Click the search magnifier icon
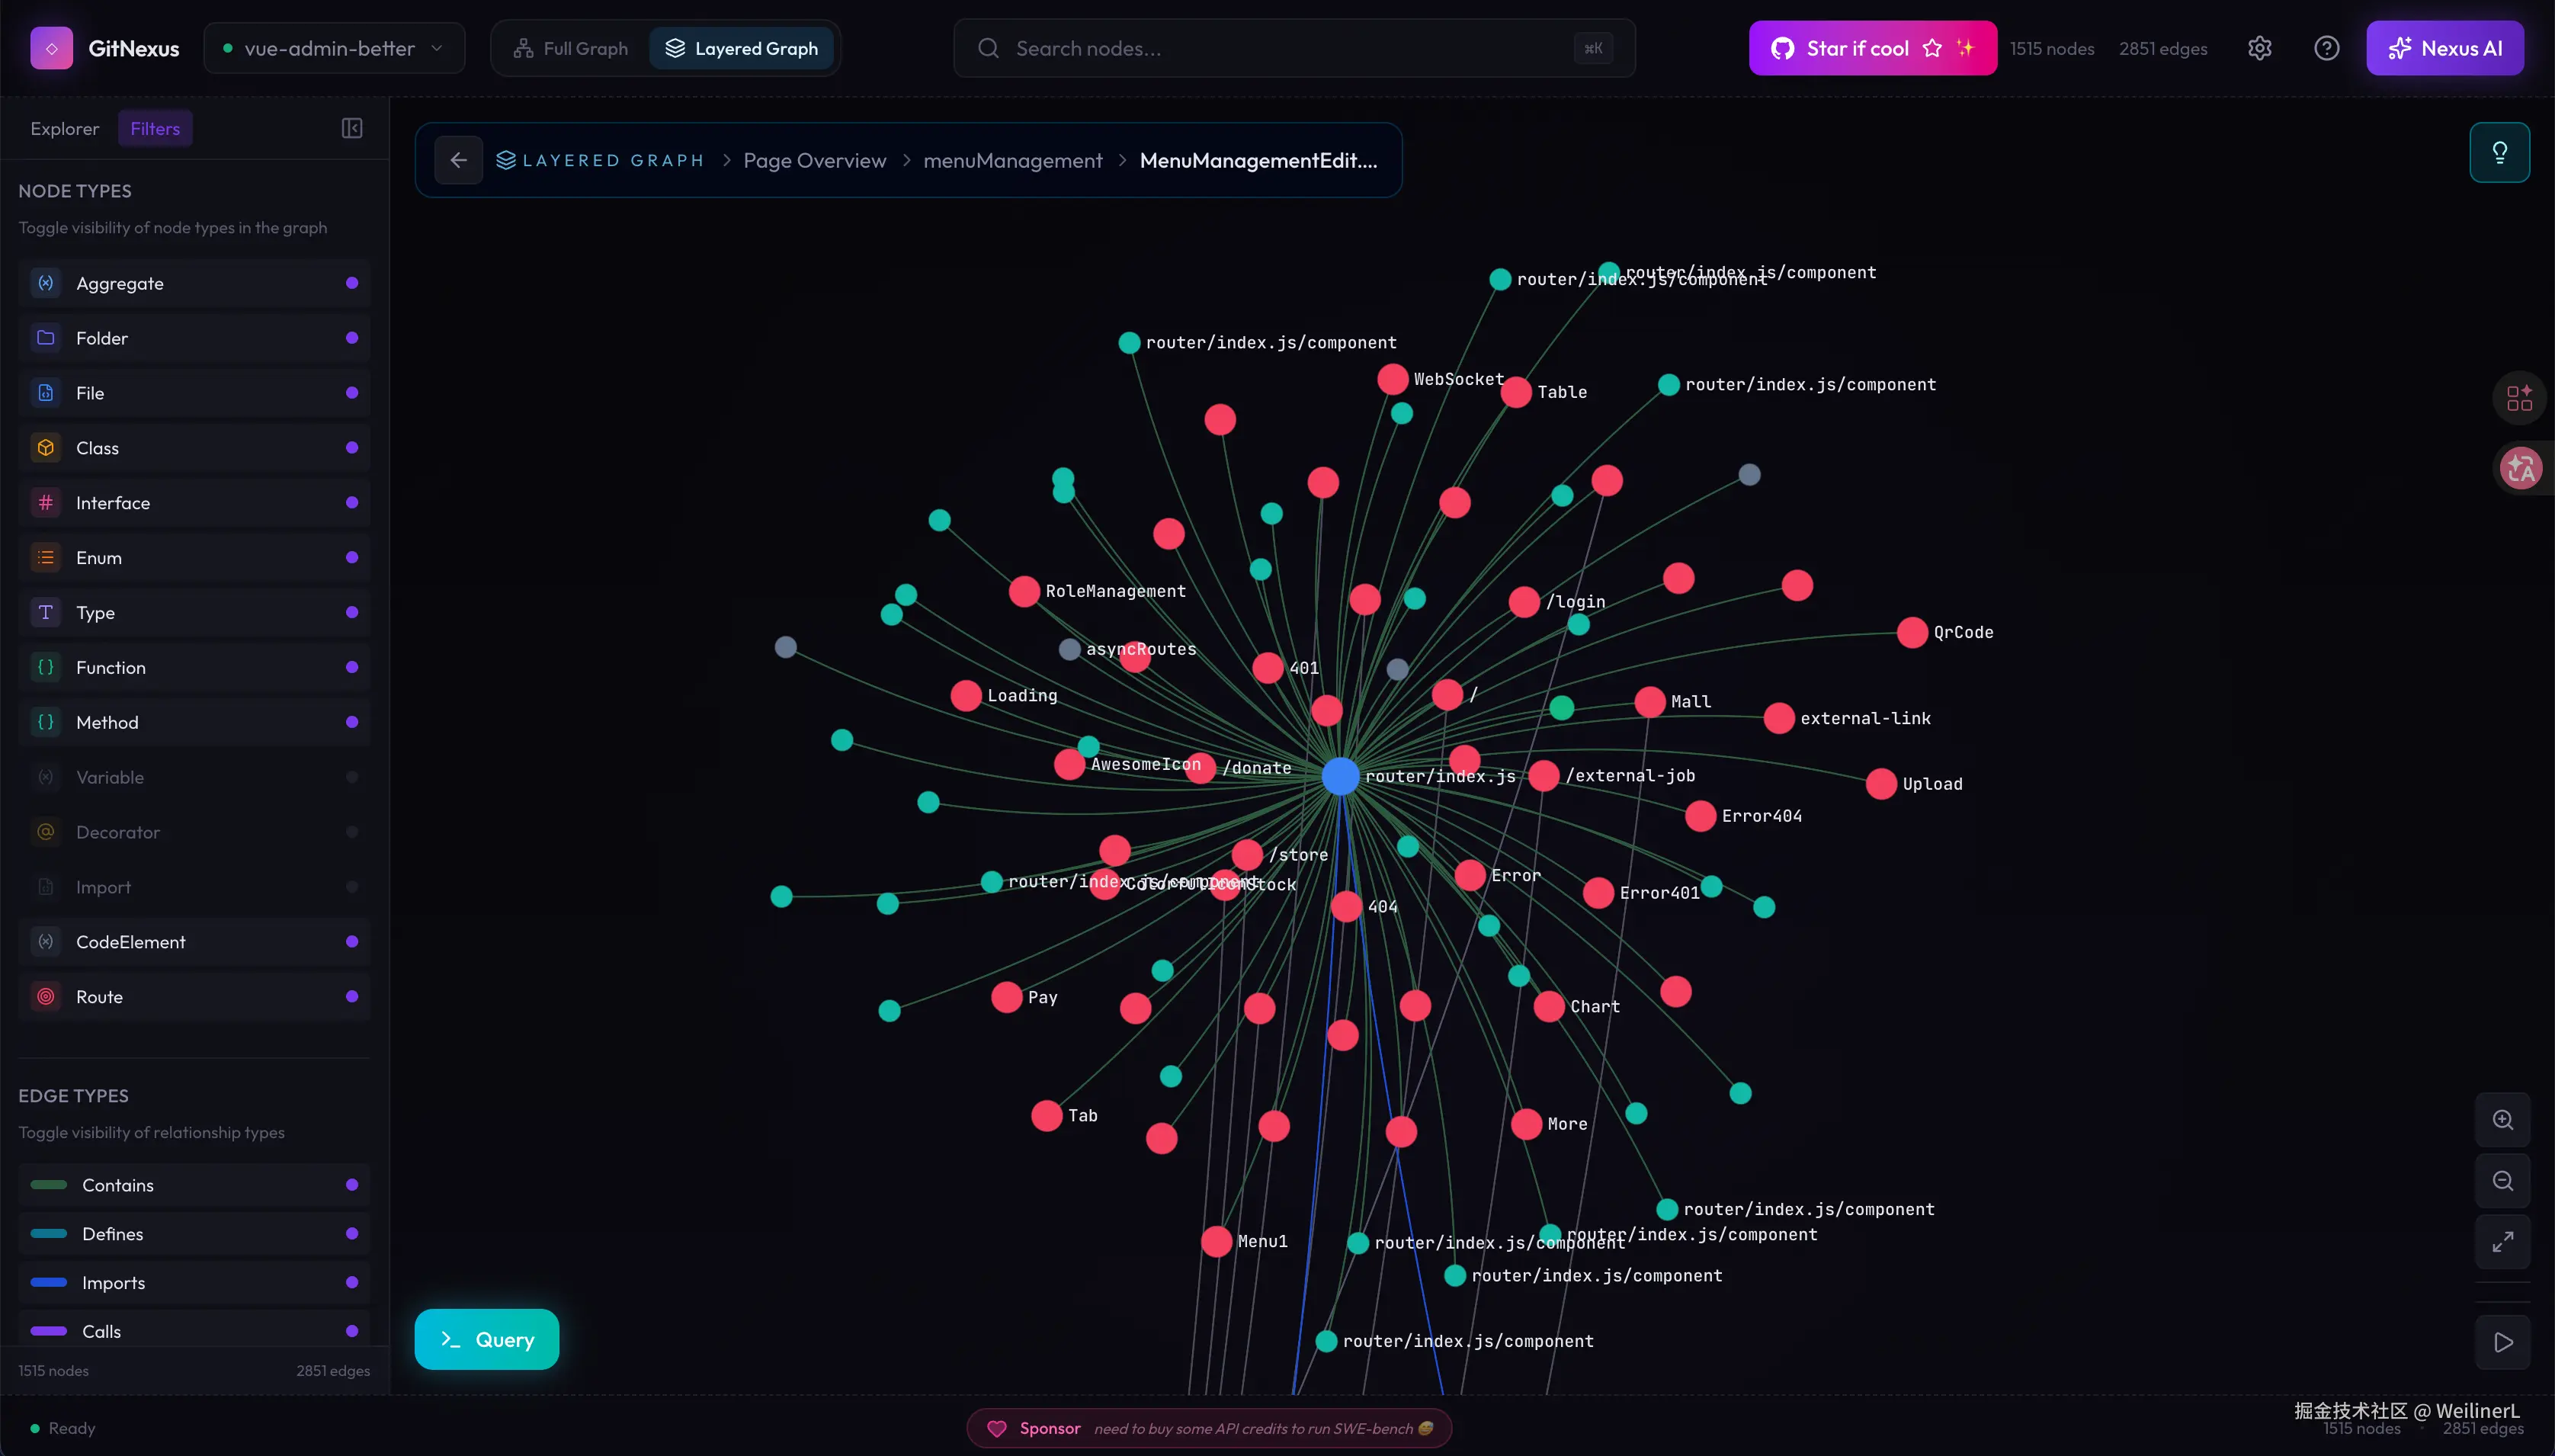The width and height of the screenshot is (2555, 1456). tap(989, 48)
